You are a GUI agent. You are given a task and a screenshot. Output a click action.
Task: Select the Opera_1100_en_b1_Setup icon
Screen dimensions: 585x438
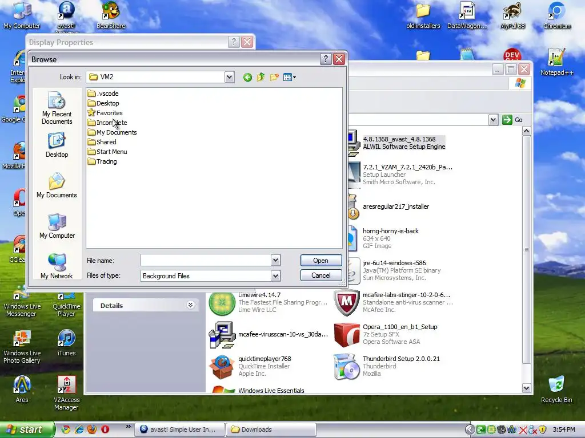click(x=347, y=334)
